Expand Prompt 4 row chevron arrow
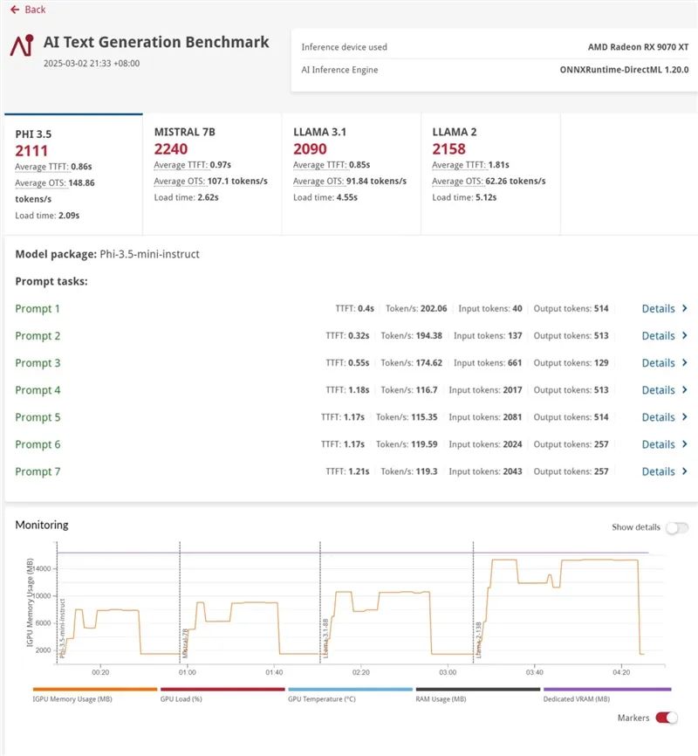 pyautogui.click(x=685, y=389)
